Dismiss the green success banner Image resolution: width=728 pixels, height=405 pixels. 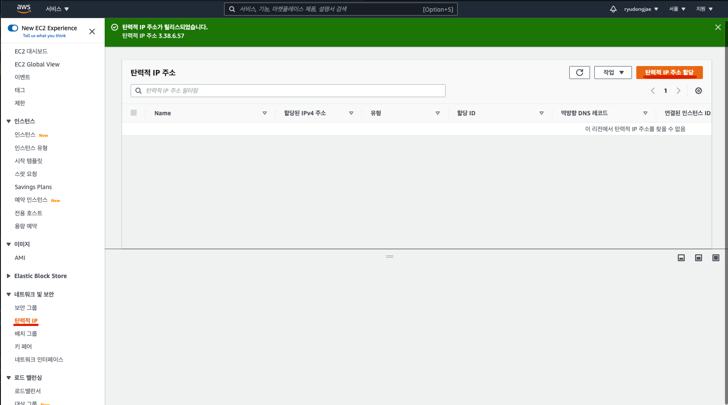tap(718, 27)
